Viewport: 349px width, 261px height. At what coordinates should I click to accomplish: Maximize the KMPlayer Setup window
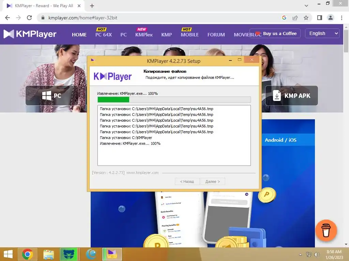tap(240, 60)
